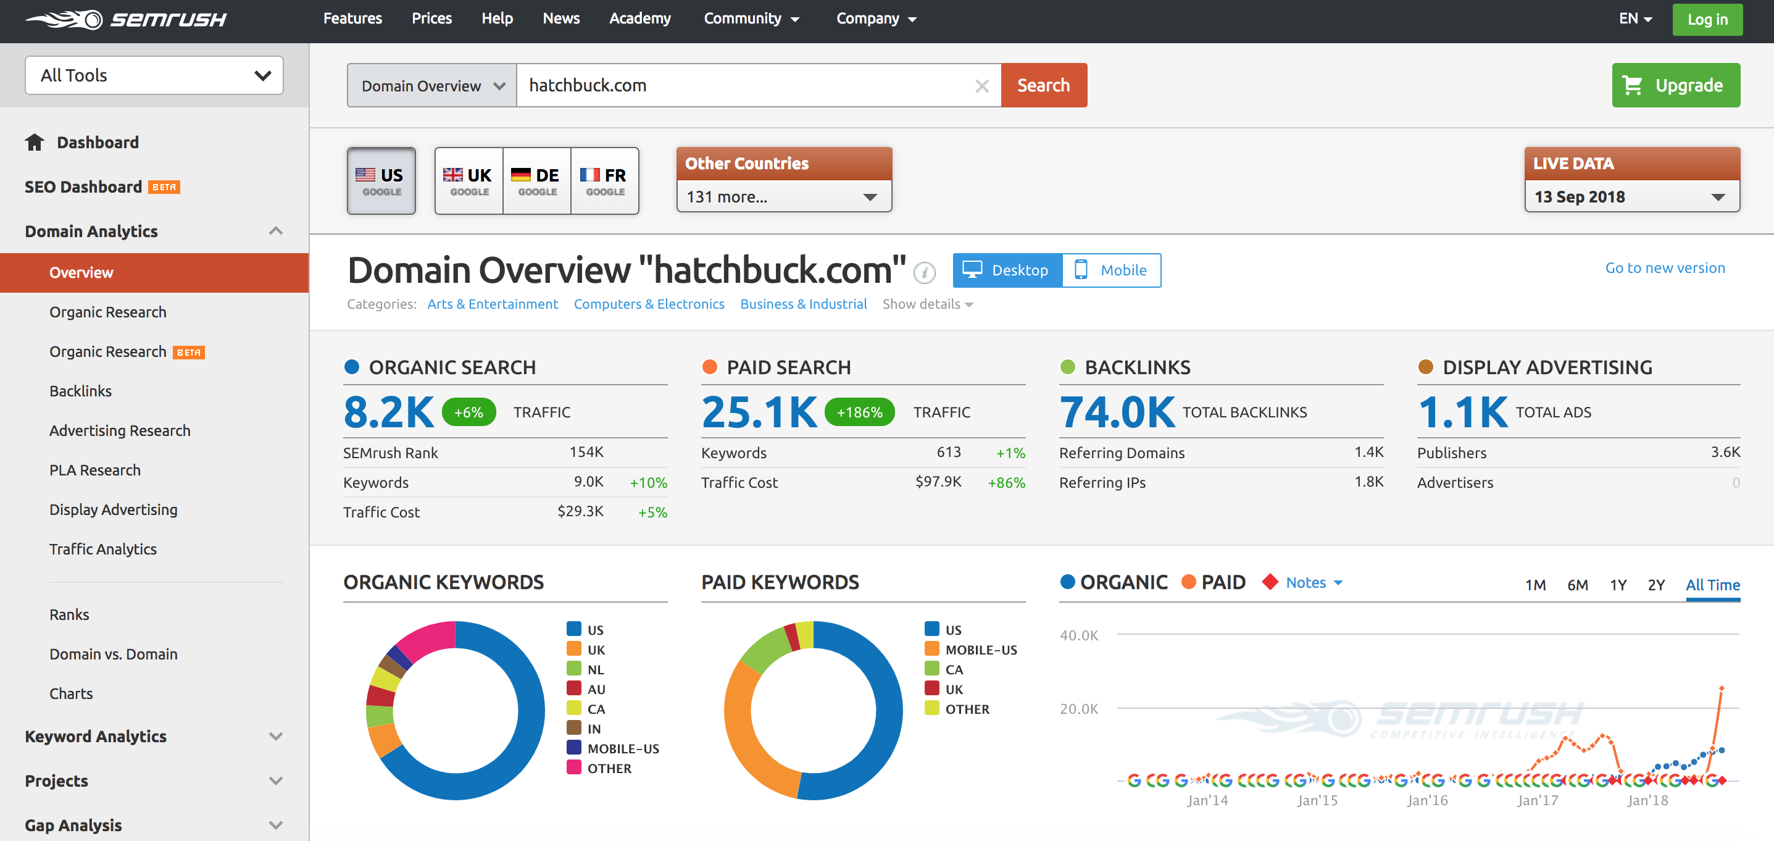Click the 74.0K total backlinks value
This screenshot has height=841, width=1774.
[1117, 412]
